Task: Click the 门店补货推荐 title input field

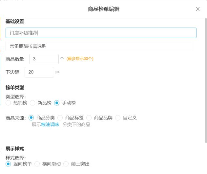Action: (x=101, y=33)
